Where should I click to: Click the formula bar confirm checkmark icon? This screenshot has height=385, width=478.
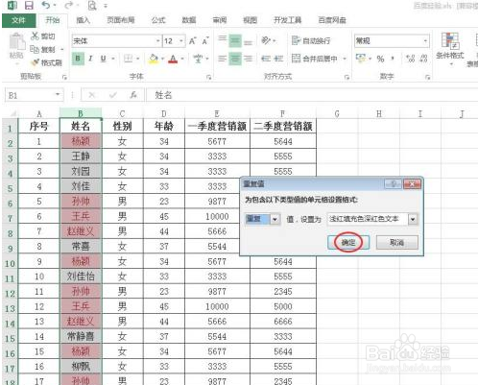112,95
